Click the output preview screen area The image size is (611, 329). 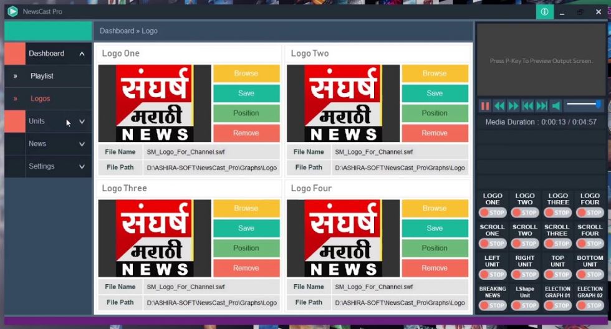tap(541, 60)
